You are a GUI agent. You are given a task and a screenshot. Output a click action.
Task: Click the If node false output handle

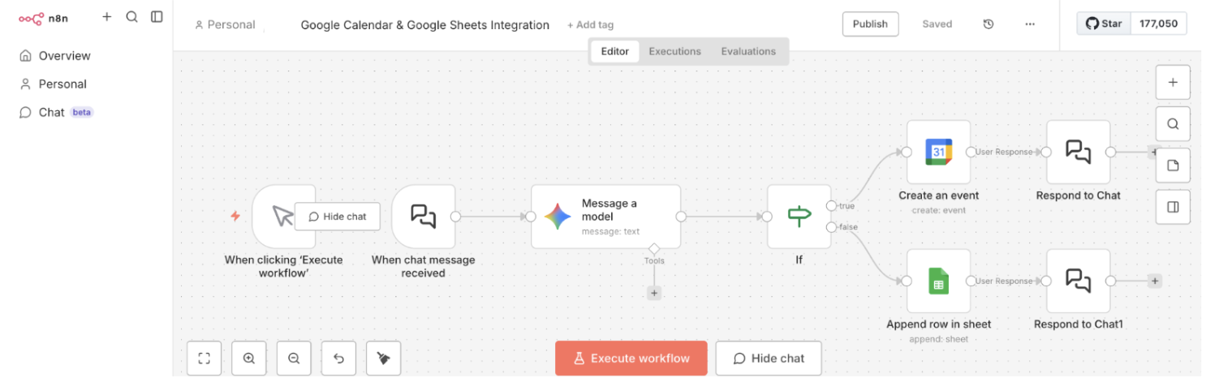[831, 227]
